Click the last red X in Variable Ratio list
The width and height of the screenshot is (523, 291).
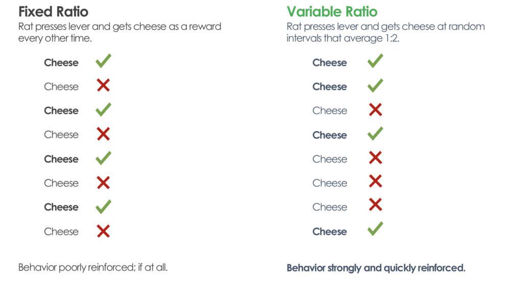pos(375,205)
